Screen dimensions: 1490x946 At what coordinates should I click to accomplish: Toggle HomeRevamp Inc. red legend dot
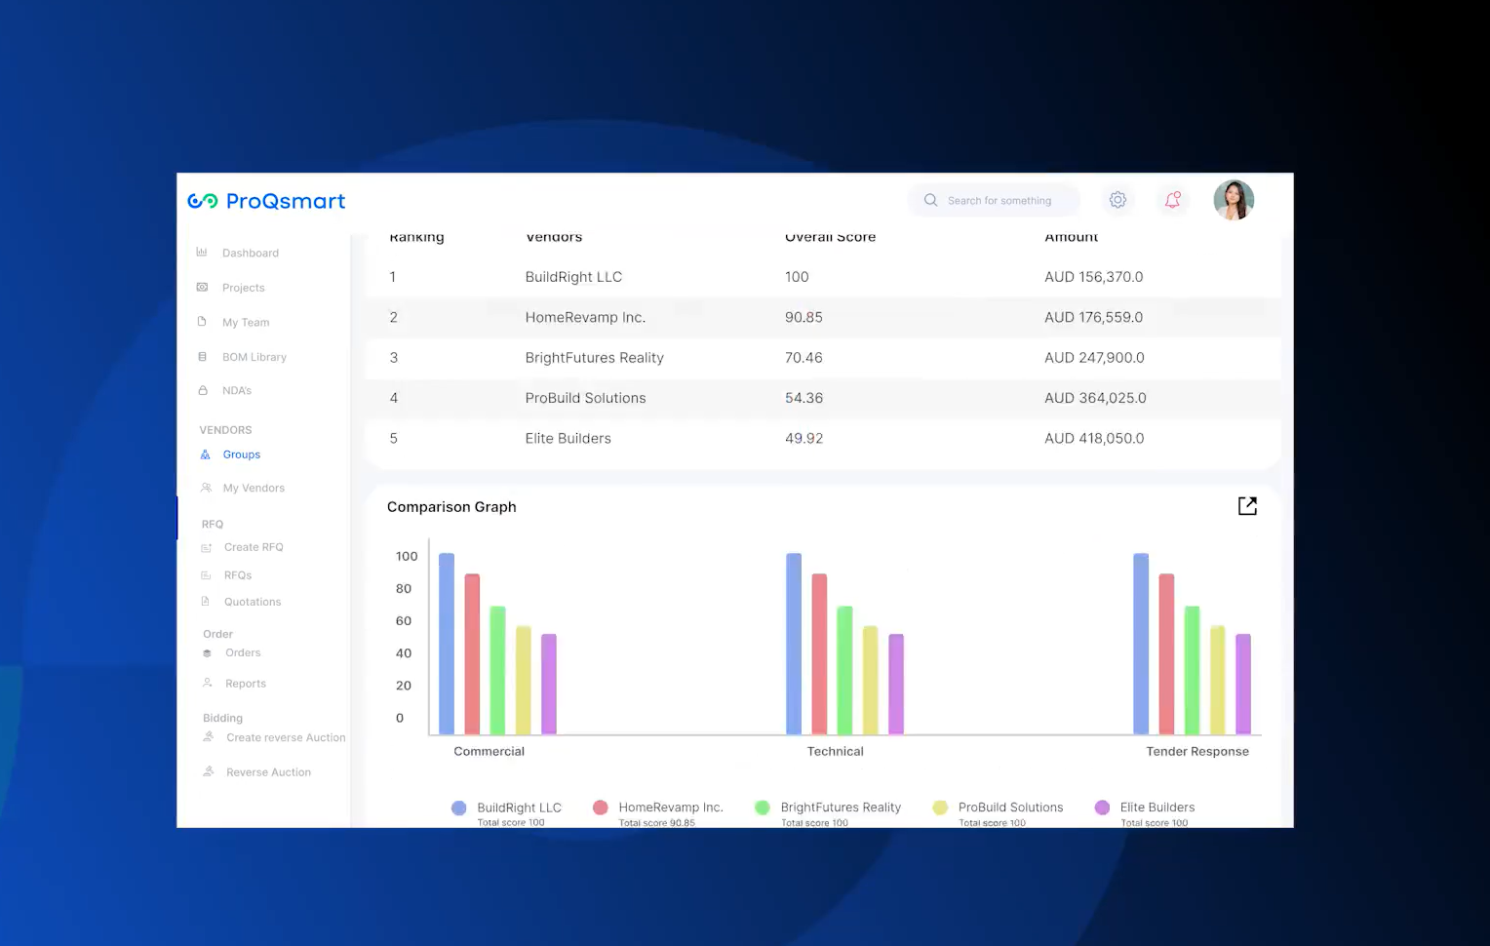601,808
